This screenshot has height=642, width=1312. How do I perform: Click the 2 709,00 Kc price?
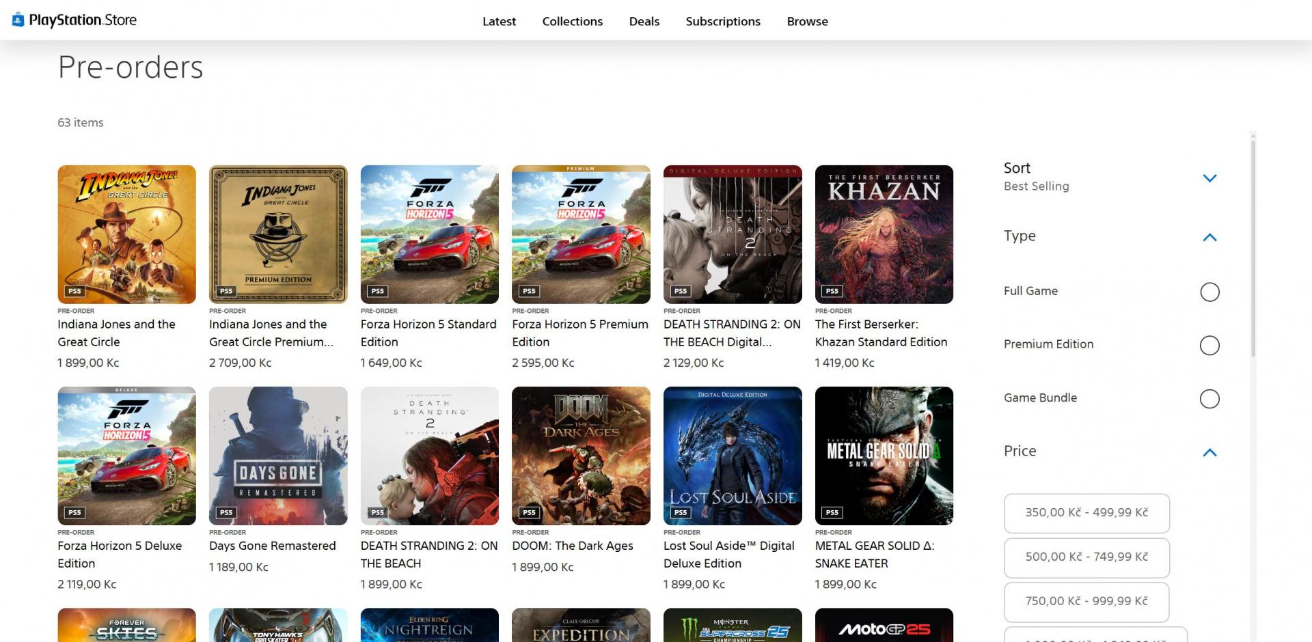pyautogui.click(x=241, y=363)
